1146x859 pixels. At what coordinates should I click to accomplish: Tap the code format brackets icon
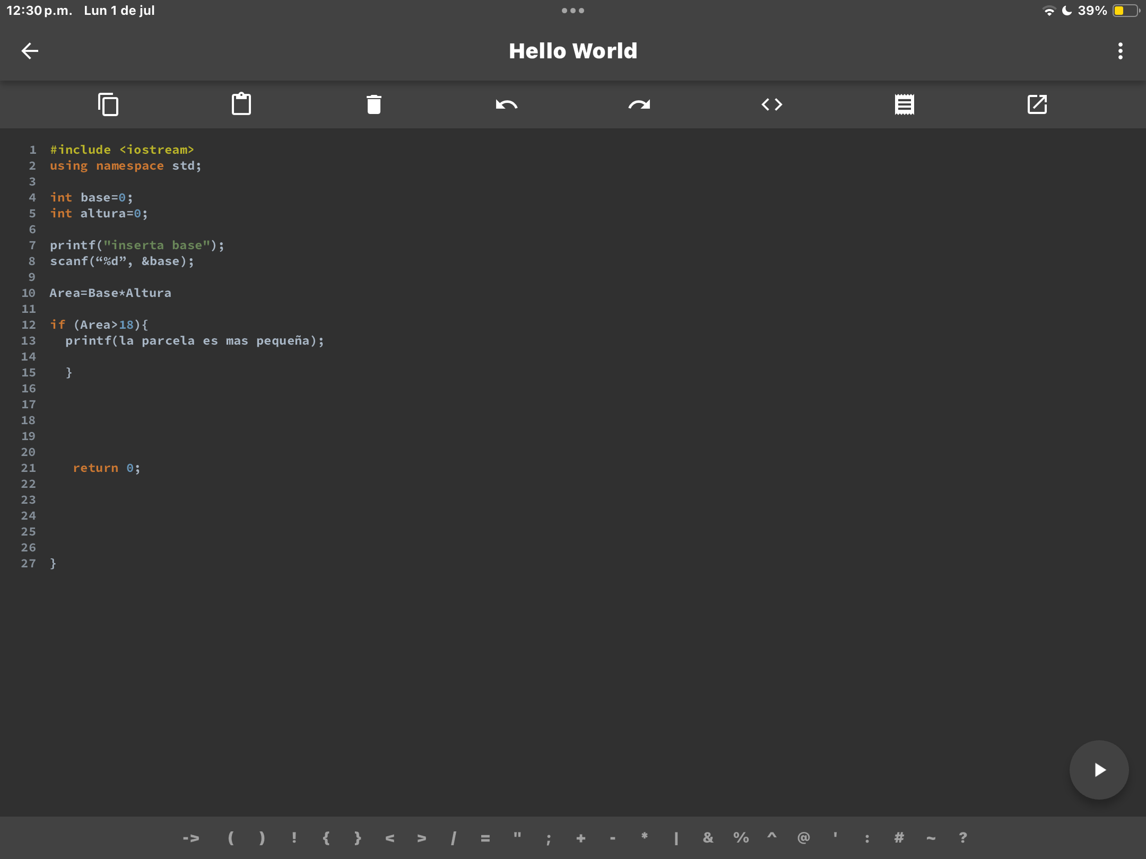772,104
